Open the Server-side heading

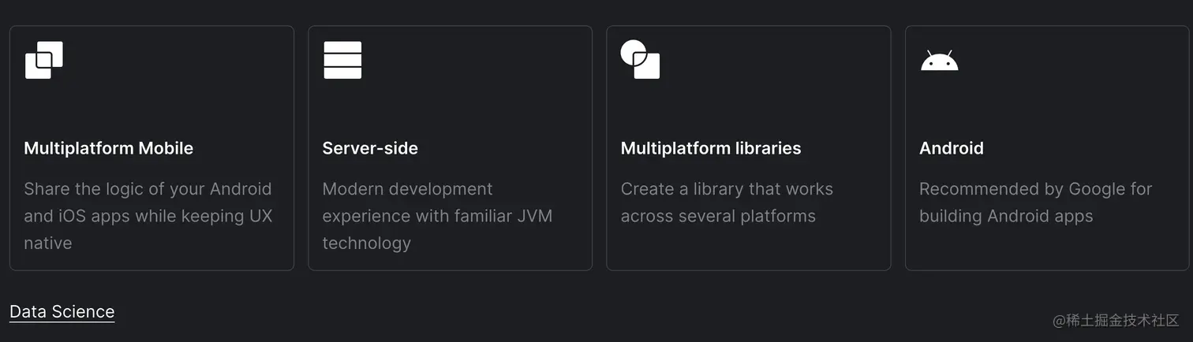pyautogui.click(x=370, y=148)
